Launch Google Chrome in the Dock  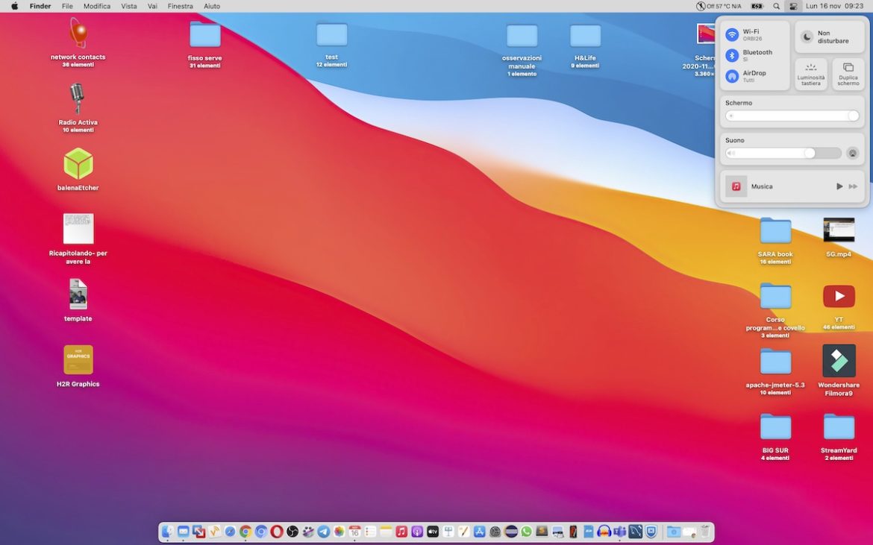[245, 532]
